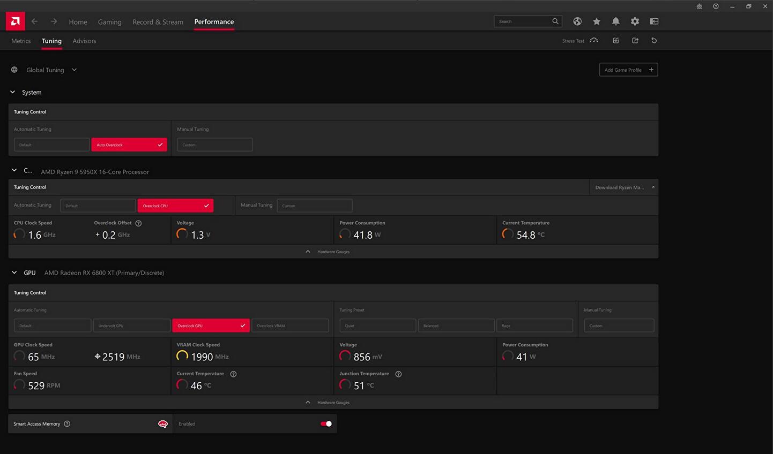
Task: Open the Global Tuning dropdown
Action: click(74, 70)
